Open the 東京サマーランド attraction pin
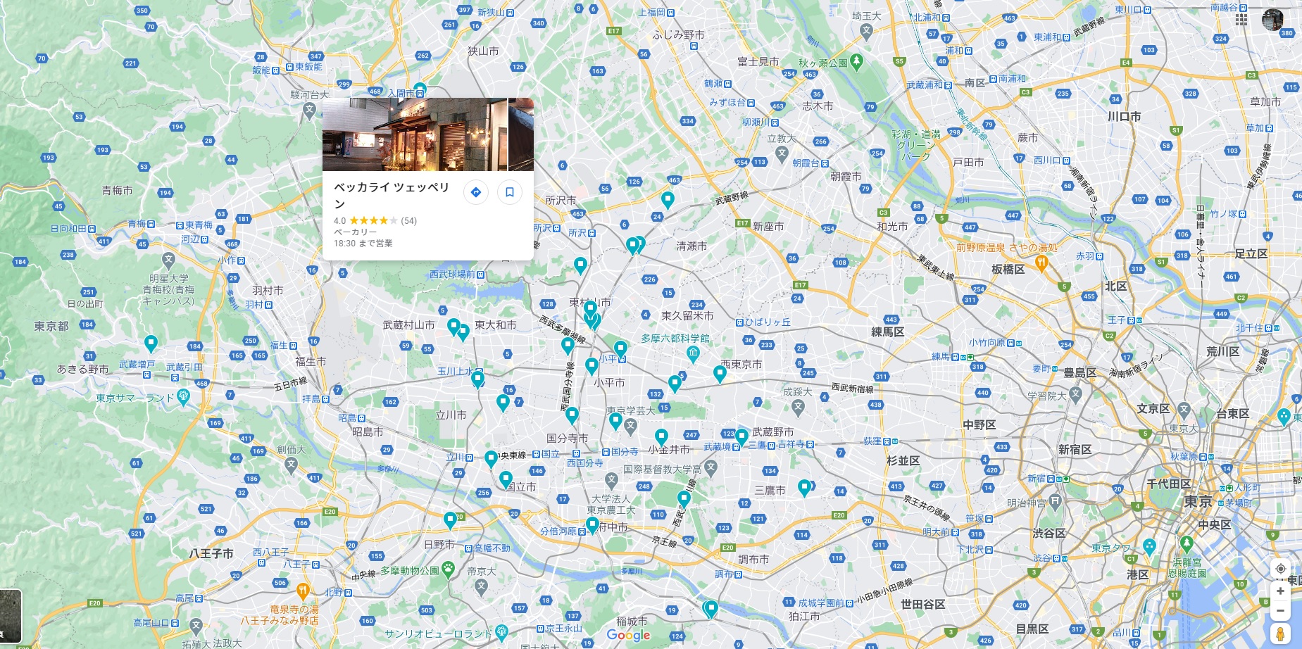 [183, 396]
